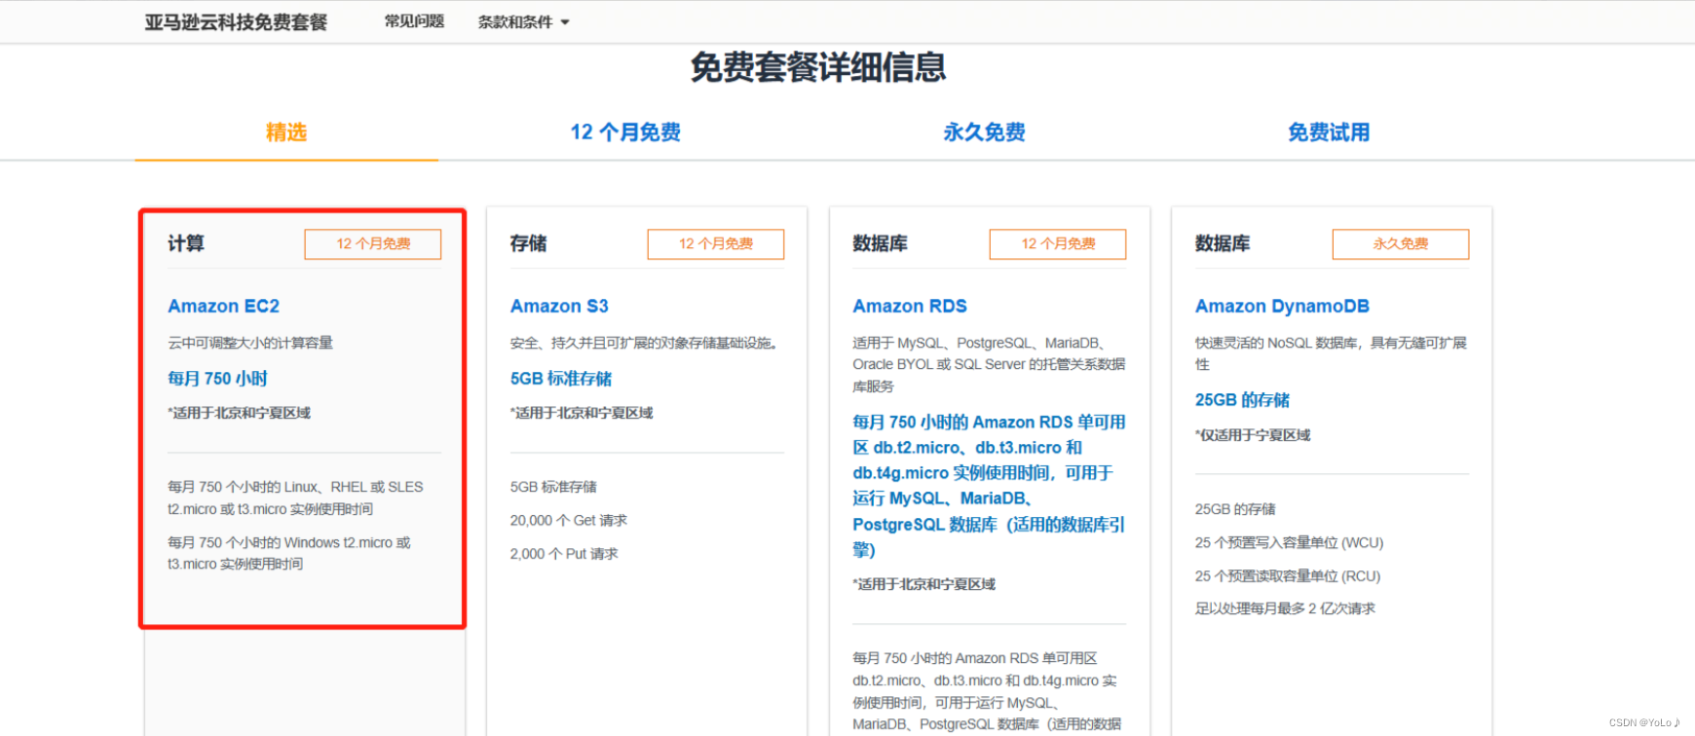Open the Amazon DynamoDB link
1695x736 pixels.
1282,306
